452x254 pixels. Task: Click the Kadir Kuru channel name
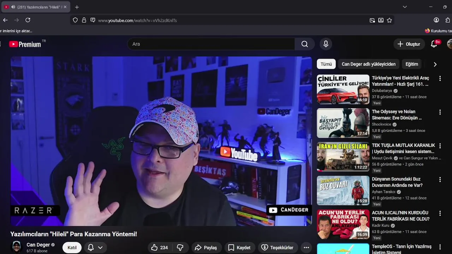point(380,225)
